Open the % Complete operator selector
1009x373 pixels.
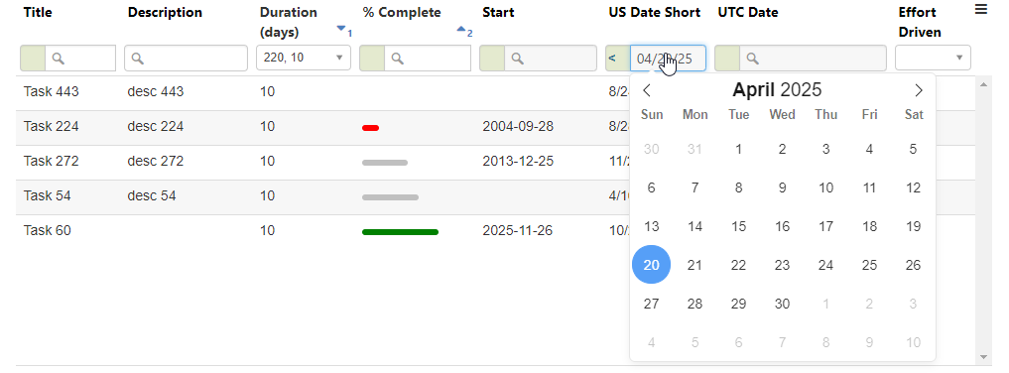click(x=372, y=58)
